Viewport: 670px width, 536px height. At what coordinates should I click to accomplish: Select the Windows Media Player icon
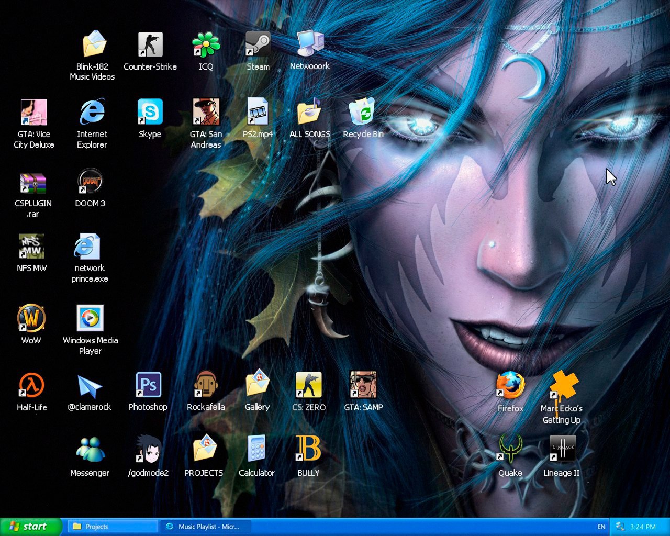[90, 318]
